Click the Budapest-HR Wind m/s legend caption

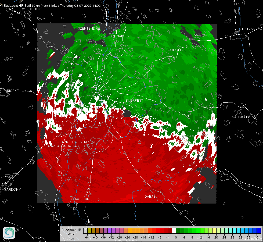[x=71, y=234]
